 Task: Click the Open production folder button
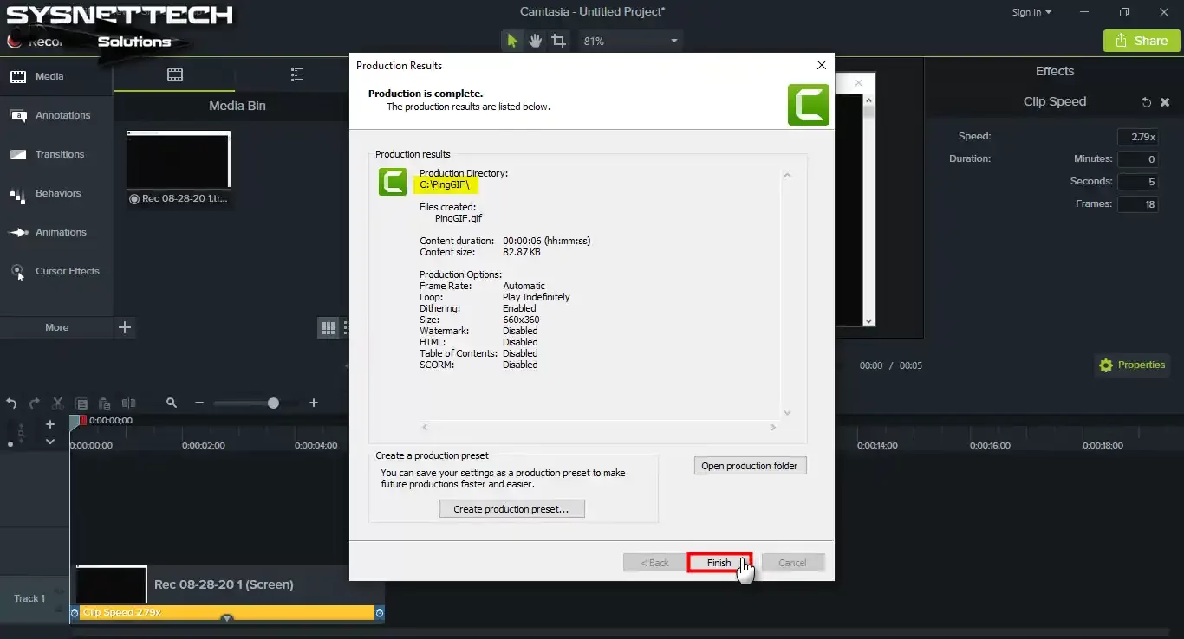(750, 466)
